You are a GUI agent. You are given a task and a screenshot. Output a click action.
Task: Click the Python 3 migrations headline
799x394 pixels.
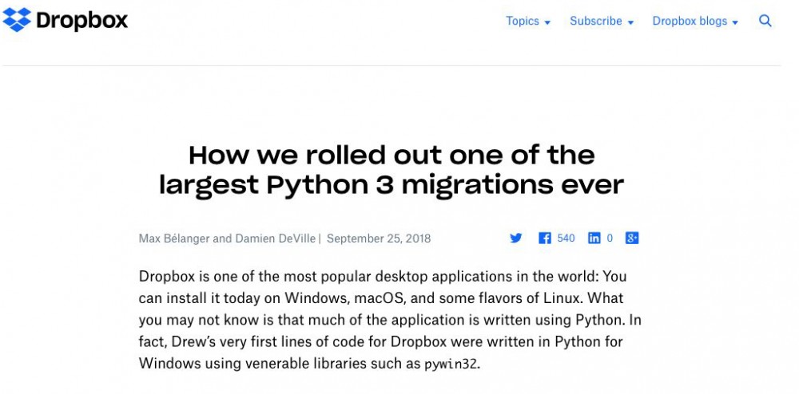392,169
